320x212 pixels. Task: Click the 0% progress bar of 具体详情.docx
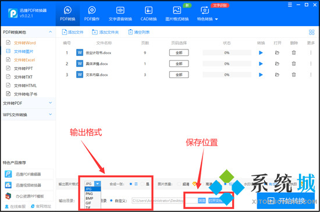point(227,63)
